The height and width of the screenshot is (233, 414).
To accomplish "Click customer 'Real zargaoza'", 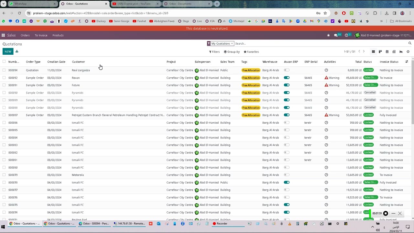I will coord(81,70).
